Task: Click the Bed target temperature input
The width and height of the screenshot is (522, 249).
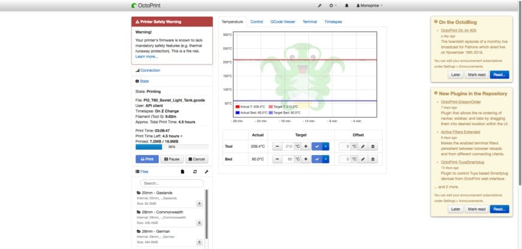Action: (x=288, y=159)
